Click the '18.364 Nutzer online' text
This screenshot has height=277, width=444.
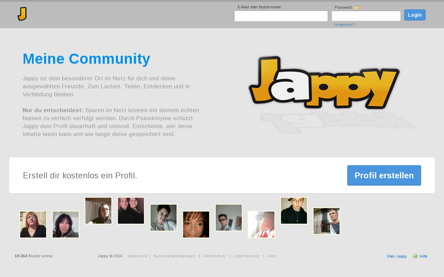(x=34, y=256)
